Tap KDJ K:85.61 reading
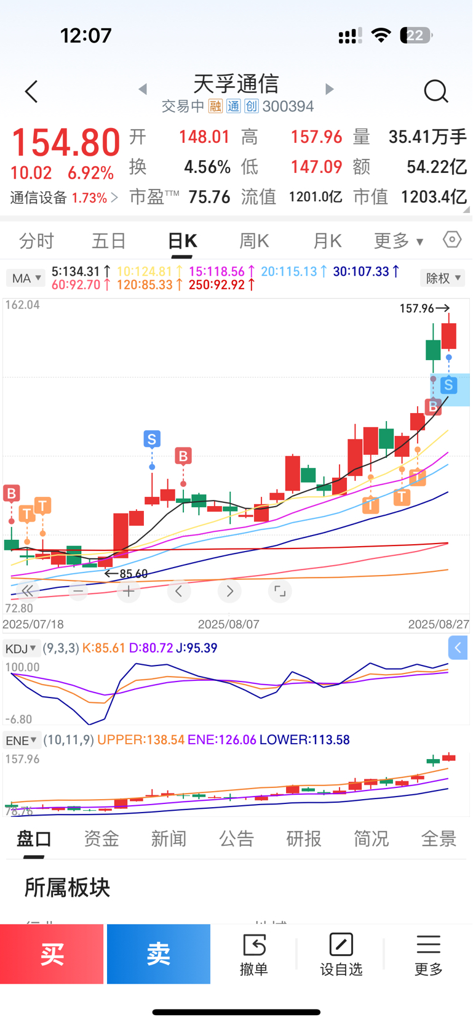 103,648
